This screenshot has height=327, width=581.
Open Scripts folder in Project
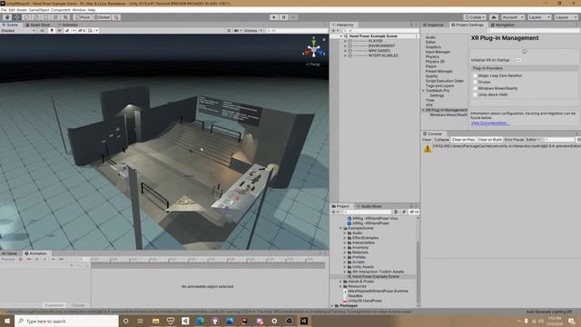(358, 263)
